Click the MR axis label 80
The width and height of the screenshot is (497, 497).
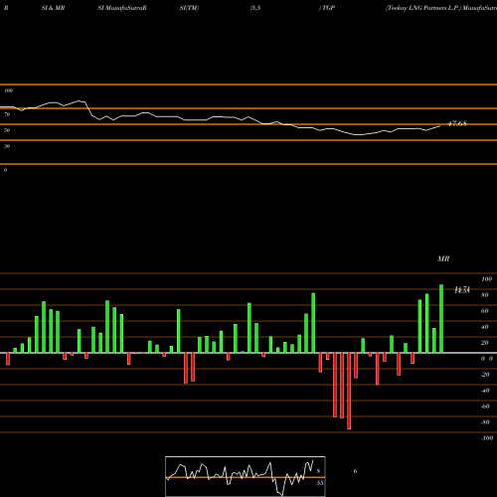[x=485, y=295]
